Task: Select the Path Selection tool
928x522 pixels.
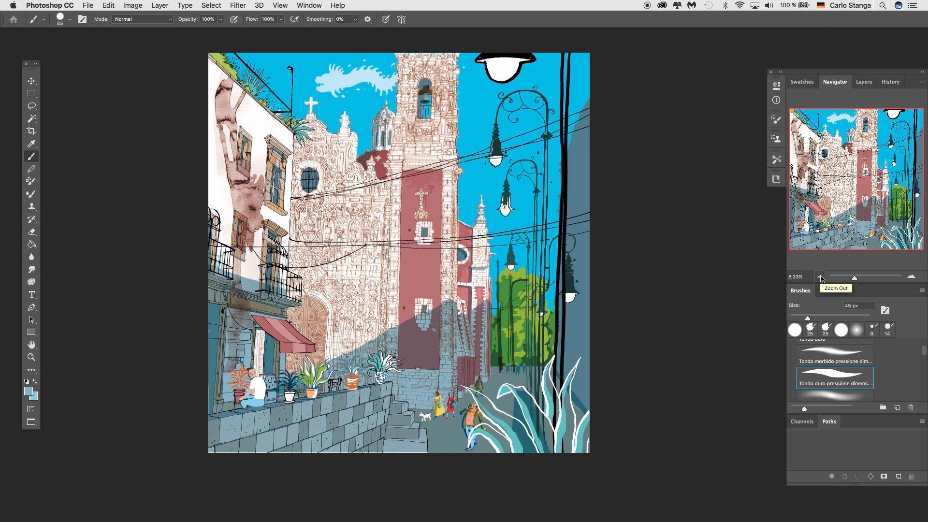Action: click(x=31, y=319)
